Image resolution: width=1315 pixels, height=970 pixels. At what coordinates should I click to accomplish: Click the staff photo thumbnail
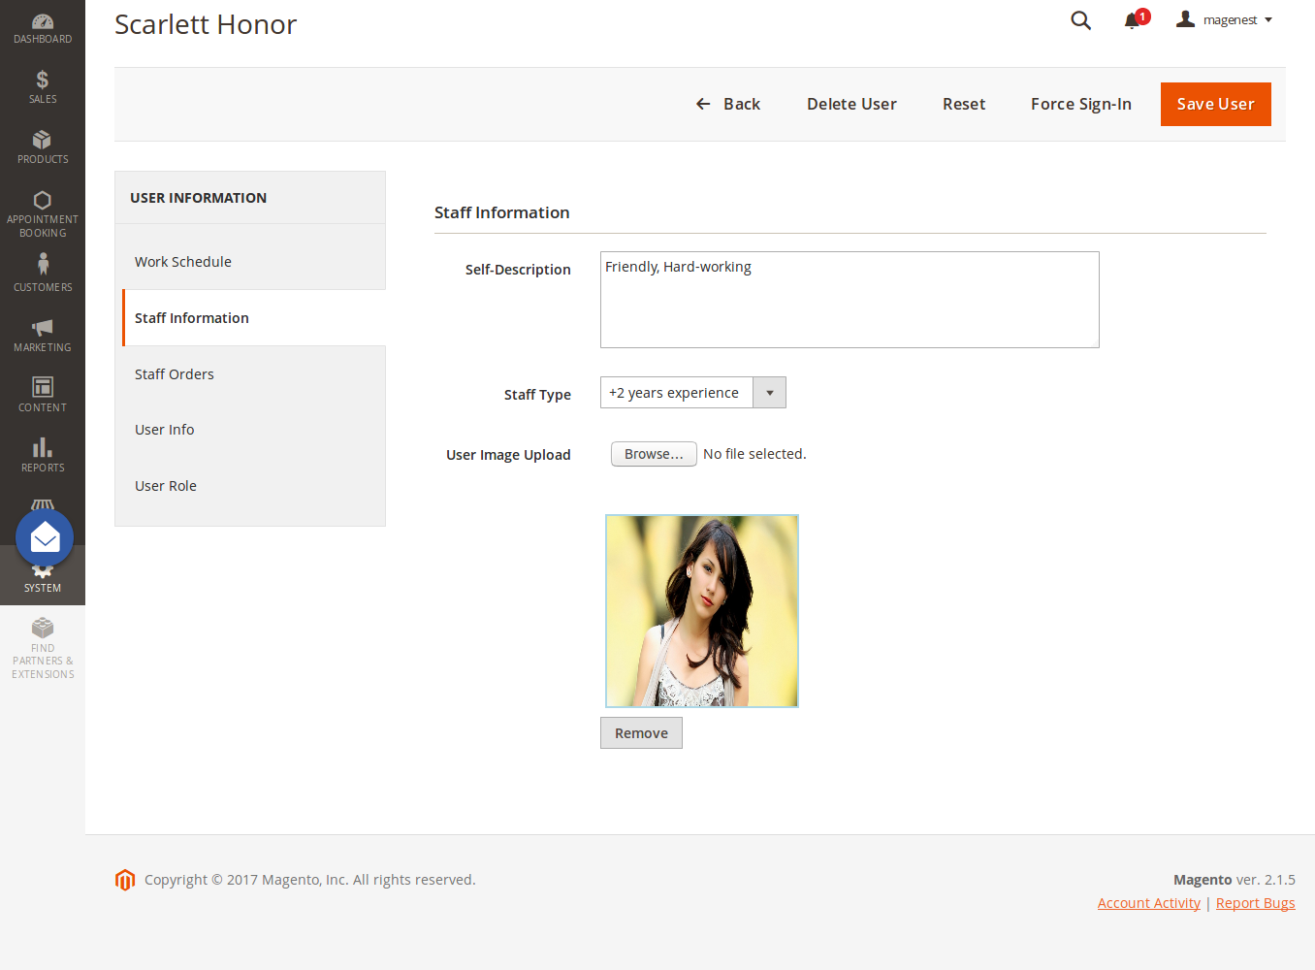pyautogui.click(x=702, y=611)
